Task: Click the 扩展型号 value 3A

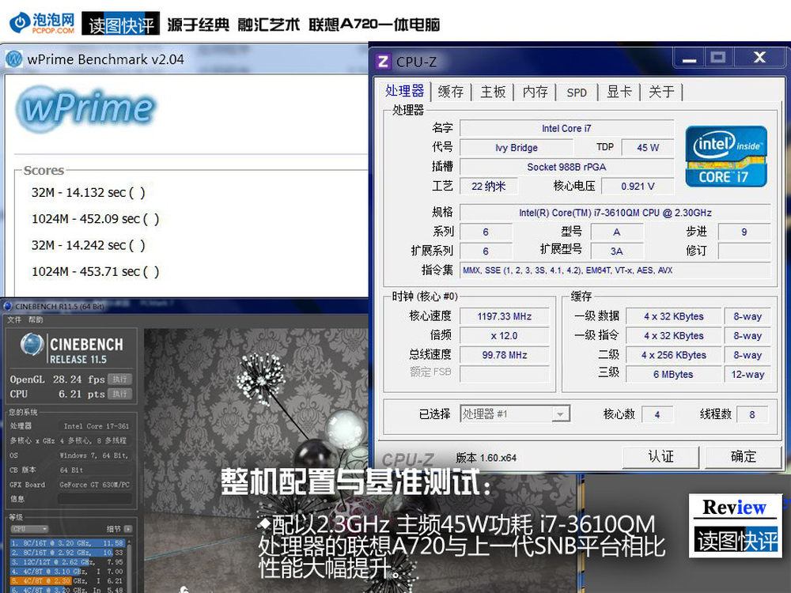Action: point(616,251)
